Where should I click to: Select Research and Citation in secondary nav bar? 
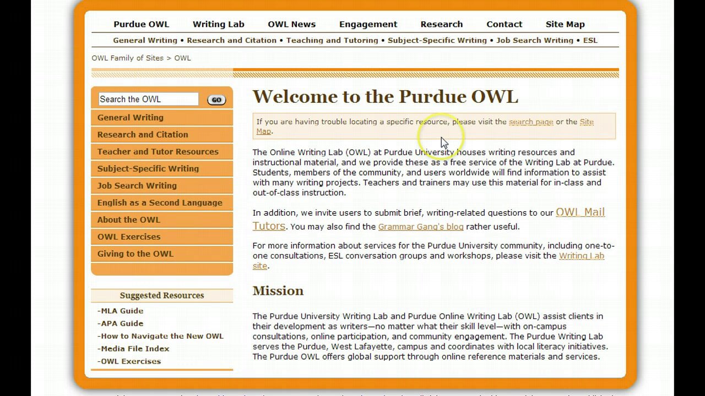coord(232,40)
